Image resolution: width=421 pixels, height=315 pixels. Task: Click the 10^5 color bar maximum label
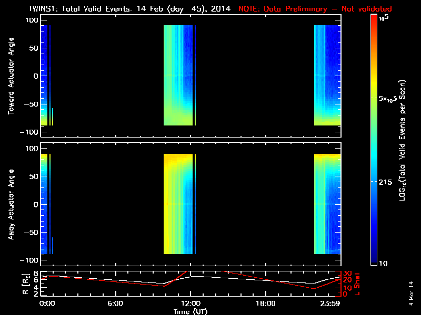384,18
